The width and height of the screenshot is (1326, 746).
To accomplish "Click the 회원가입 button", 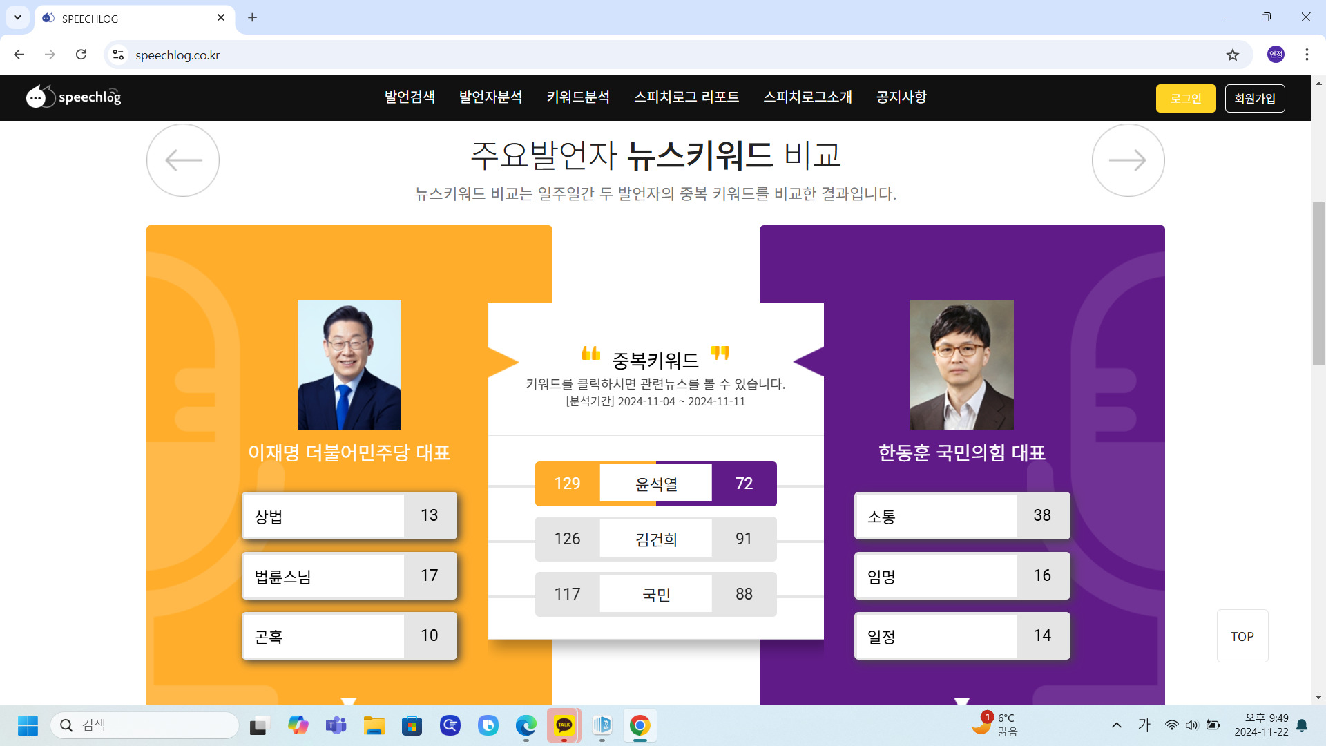I will click(x=1255, y=98).
